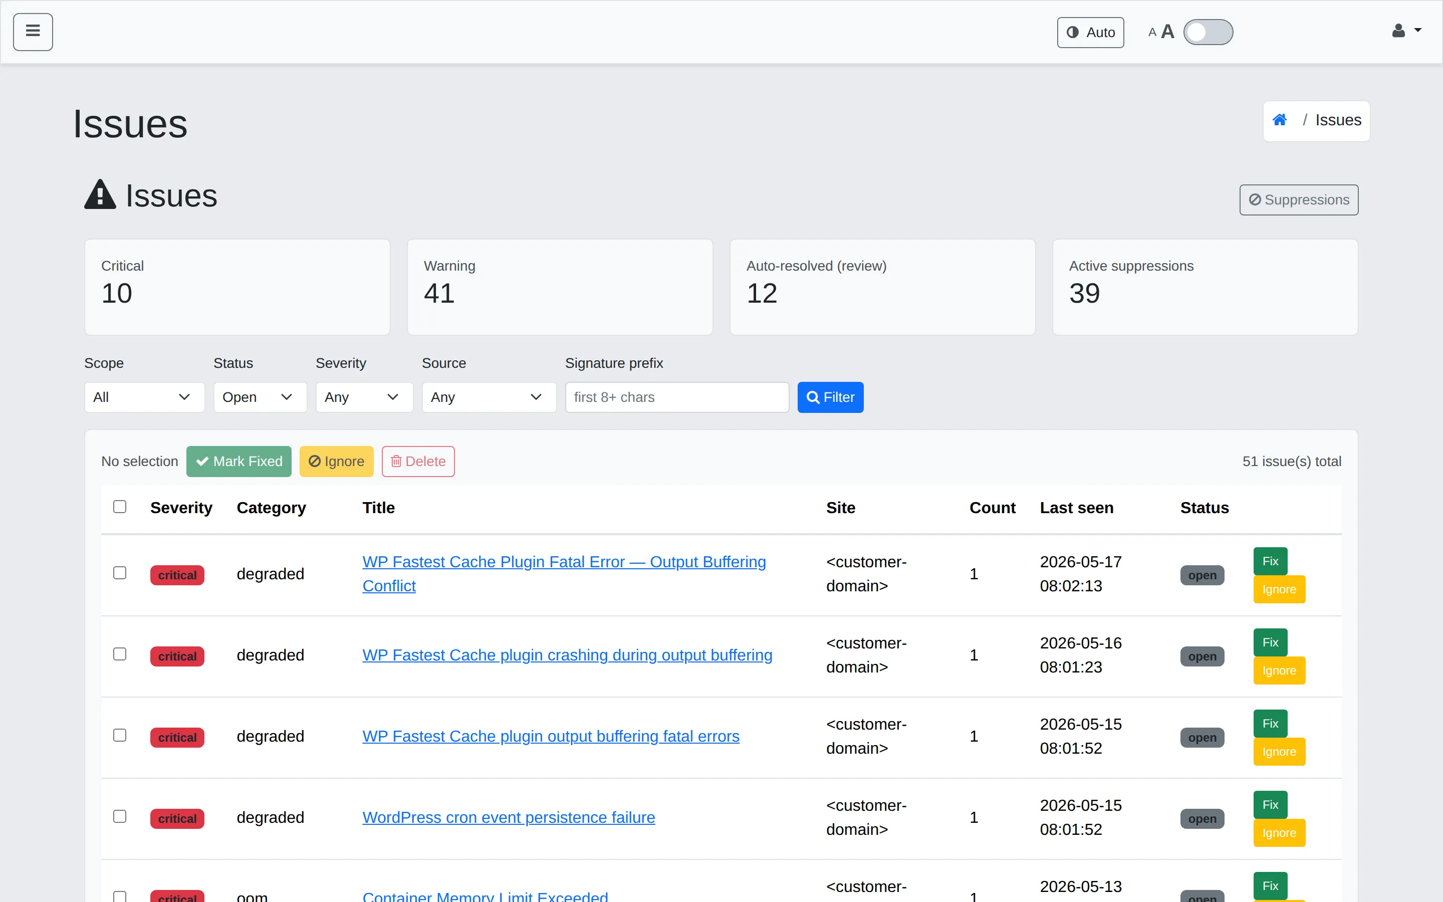Viewport: 1443px width, 902px height.
Task: Open WP Fastest Cache output buffering fatal errors
Action: click(x=550, y=736)
